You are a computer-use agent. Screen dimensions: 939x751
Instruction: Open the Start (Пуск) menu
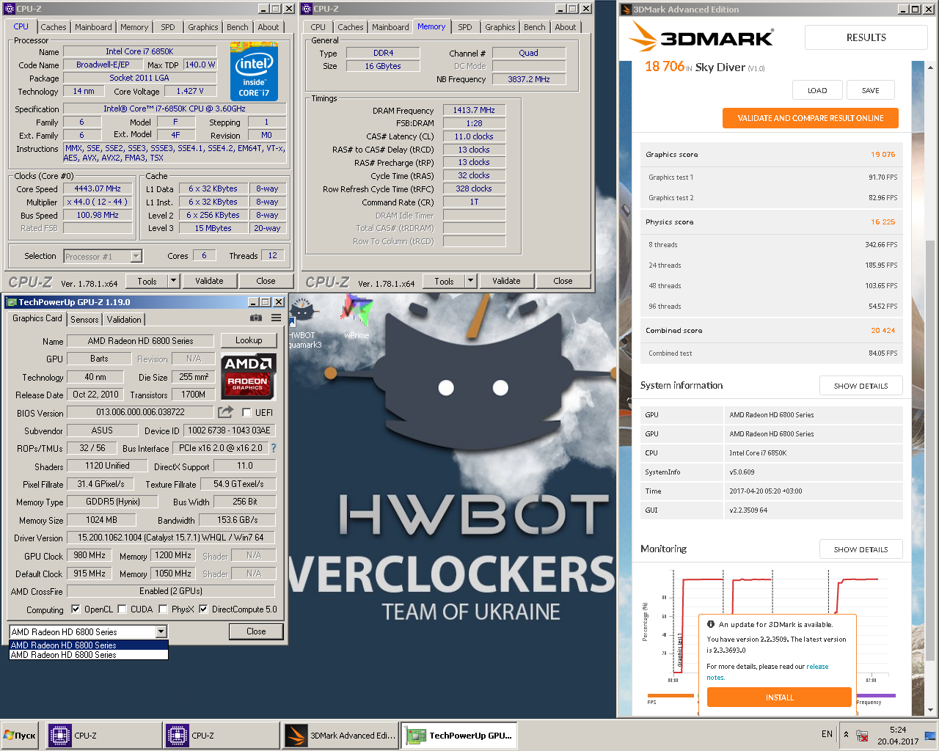pyautogui.click(x=20, y=735)
